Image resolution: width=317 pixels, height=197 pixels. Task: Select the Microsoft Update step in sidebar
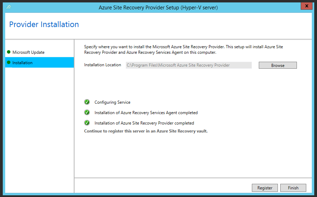tap(28, 52)
